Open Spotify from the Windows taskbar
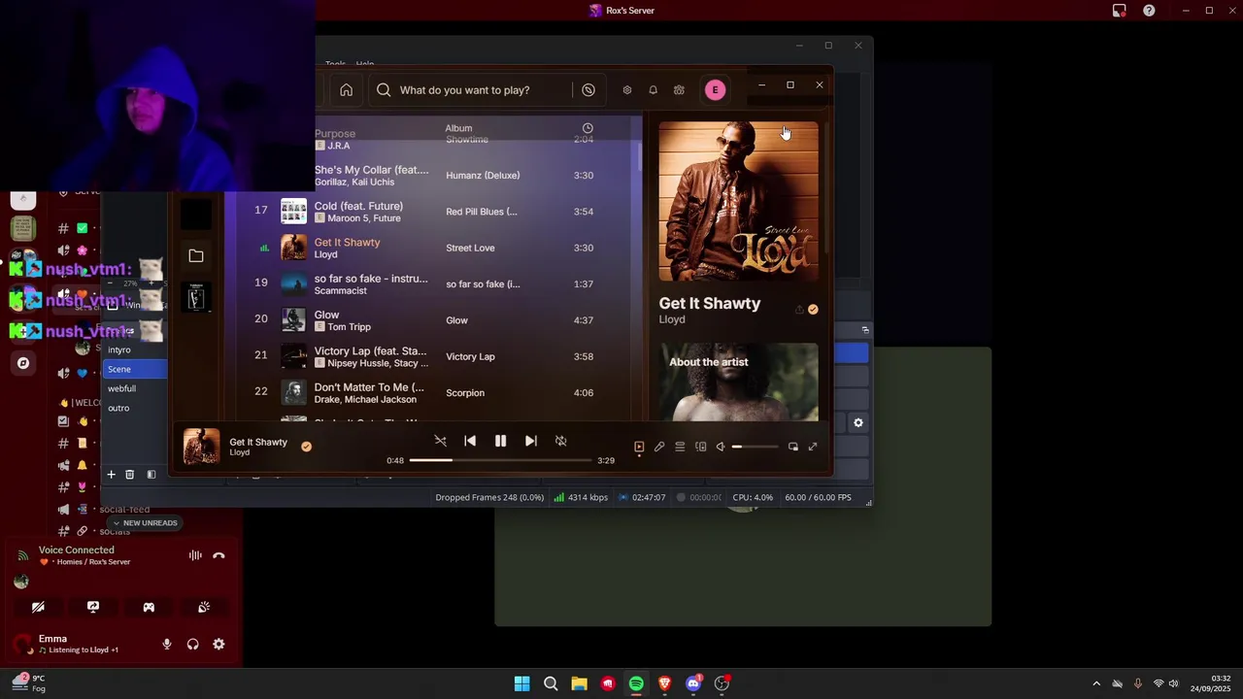1243x699 pixels. pyautogui.click(x=636, y=683)
